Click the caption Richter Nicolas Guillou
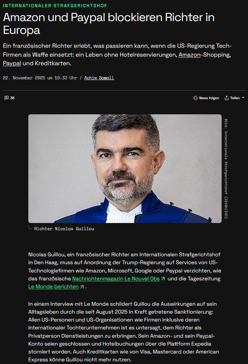 coord(64,229)
